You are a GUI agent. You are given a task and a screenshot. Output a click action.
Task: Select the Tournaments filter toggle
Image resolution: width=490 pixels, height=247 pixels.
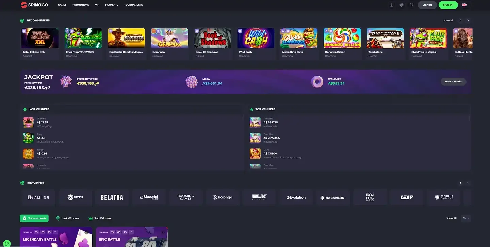(x=34, y=218)
